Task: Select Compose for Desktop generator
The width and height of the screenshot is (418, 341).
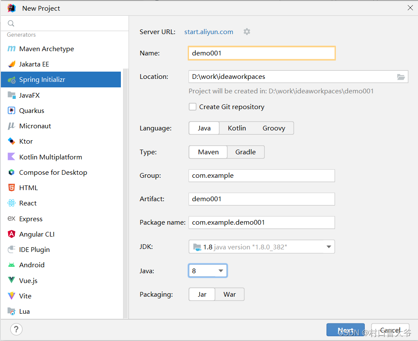Action: pyautogui.click(x=61, y=172)
